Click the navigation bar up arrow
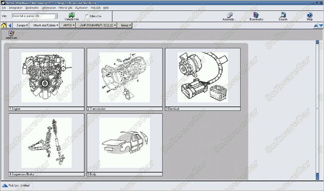The width and height of the screenshot is (324, 191). (x=316, y=26)
